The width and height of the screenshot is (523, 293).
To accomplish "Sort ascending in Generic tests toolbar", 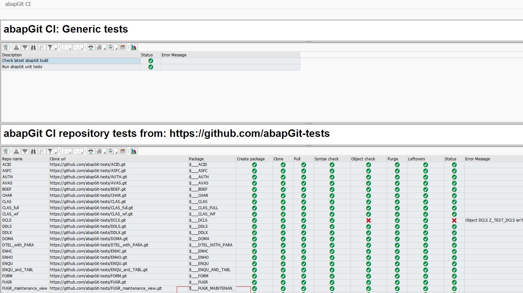I will [x=16, y=48].
